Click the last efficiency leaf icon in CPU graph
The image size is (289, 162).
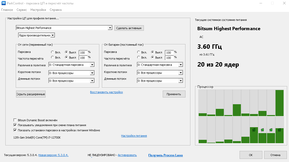point(279,130)
